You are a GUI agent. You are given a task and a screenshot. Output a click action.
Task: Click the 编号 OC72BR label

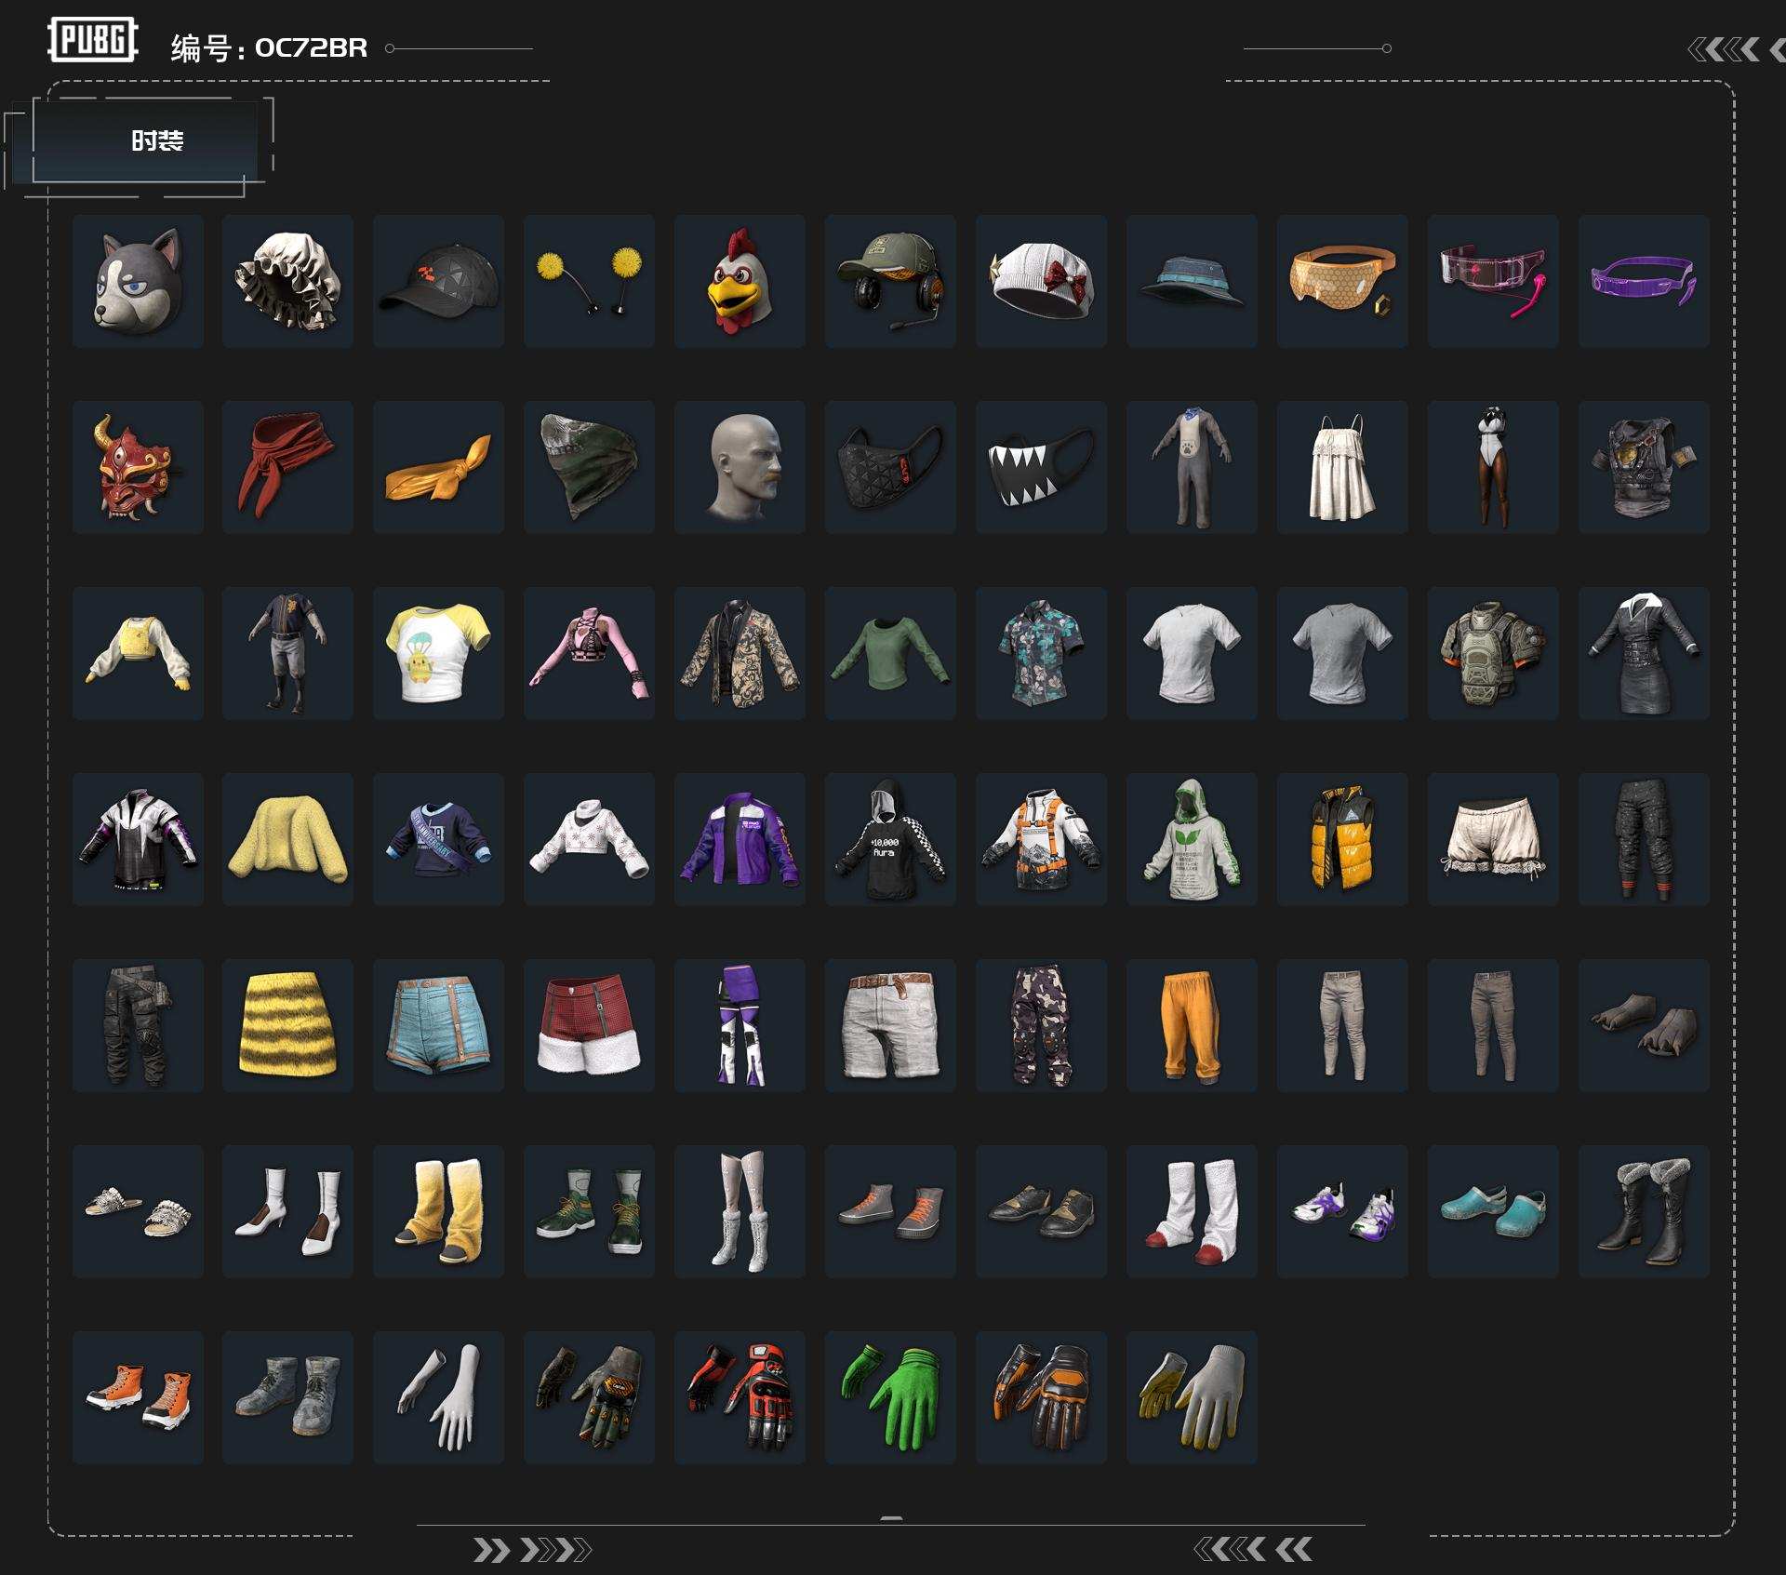269,47
